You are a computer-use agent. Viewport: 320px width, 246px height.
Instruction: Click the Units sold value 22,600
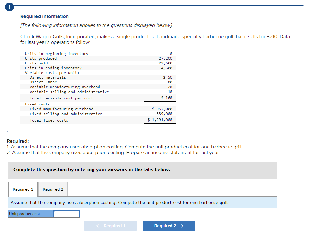tap(165, 63)
